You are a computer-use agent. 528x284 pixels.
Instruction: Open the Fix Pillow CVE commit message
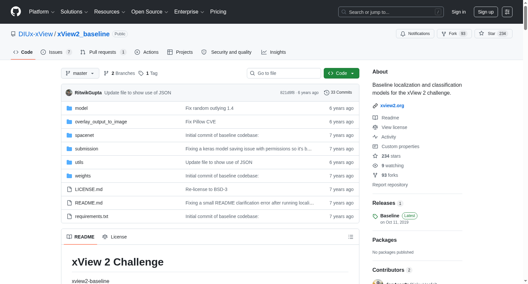coord(201,122)
